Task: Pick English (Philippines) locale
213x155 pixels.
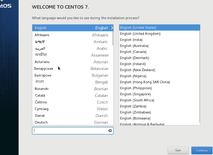Action: point(159,88)
